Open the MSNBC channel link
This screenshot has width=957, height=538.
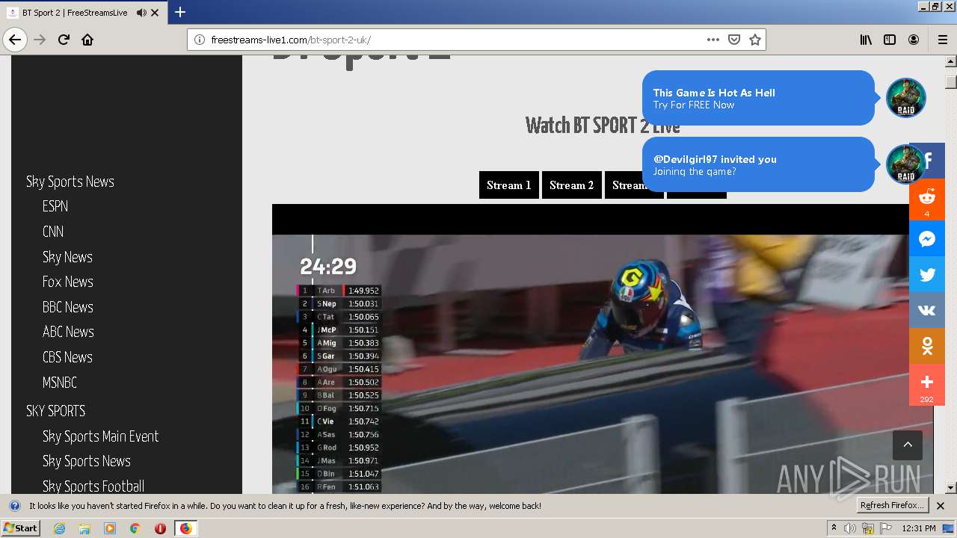(60, 383)
